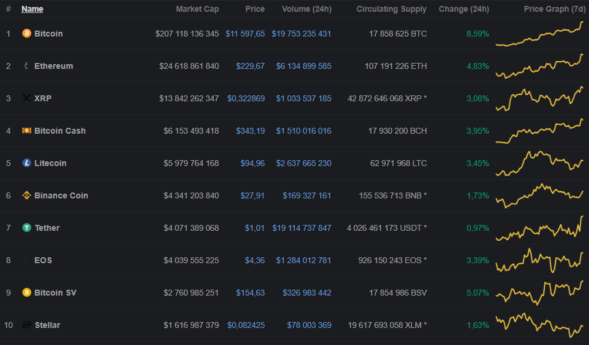This screenshot has height=345, width=589.
Task: Click the Stellar logo icon
Action: coord(27,325)
